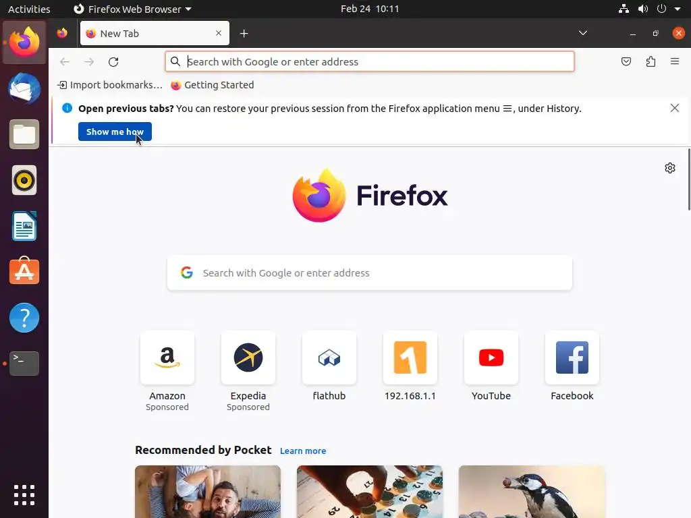Open new tab personalize gear icon

tap(670, 168)
